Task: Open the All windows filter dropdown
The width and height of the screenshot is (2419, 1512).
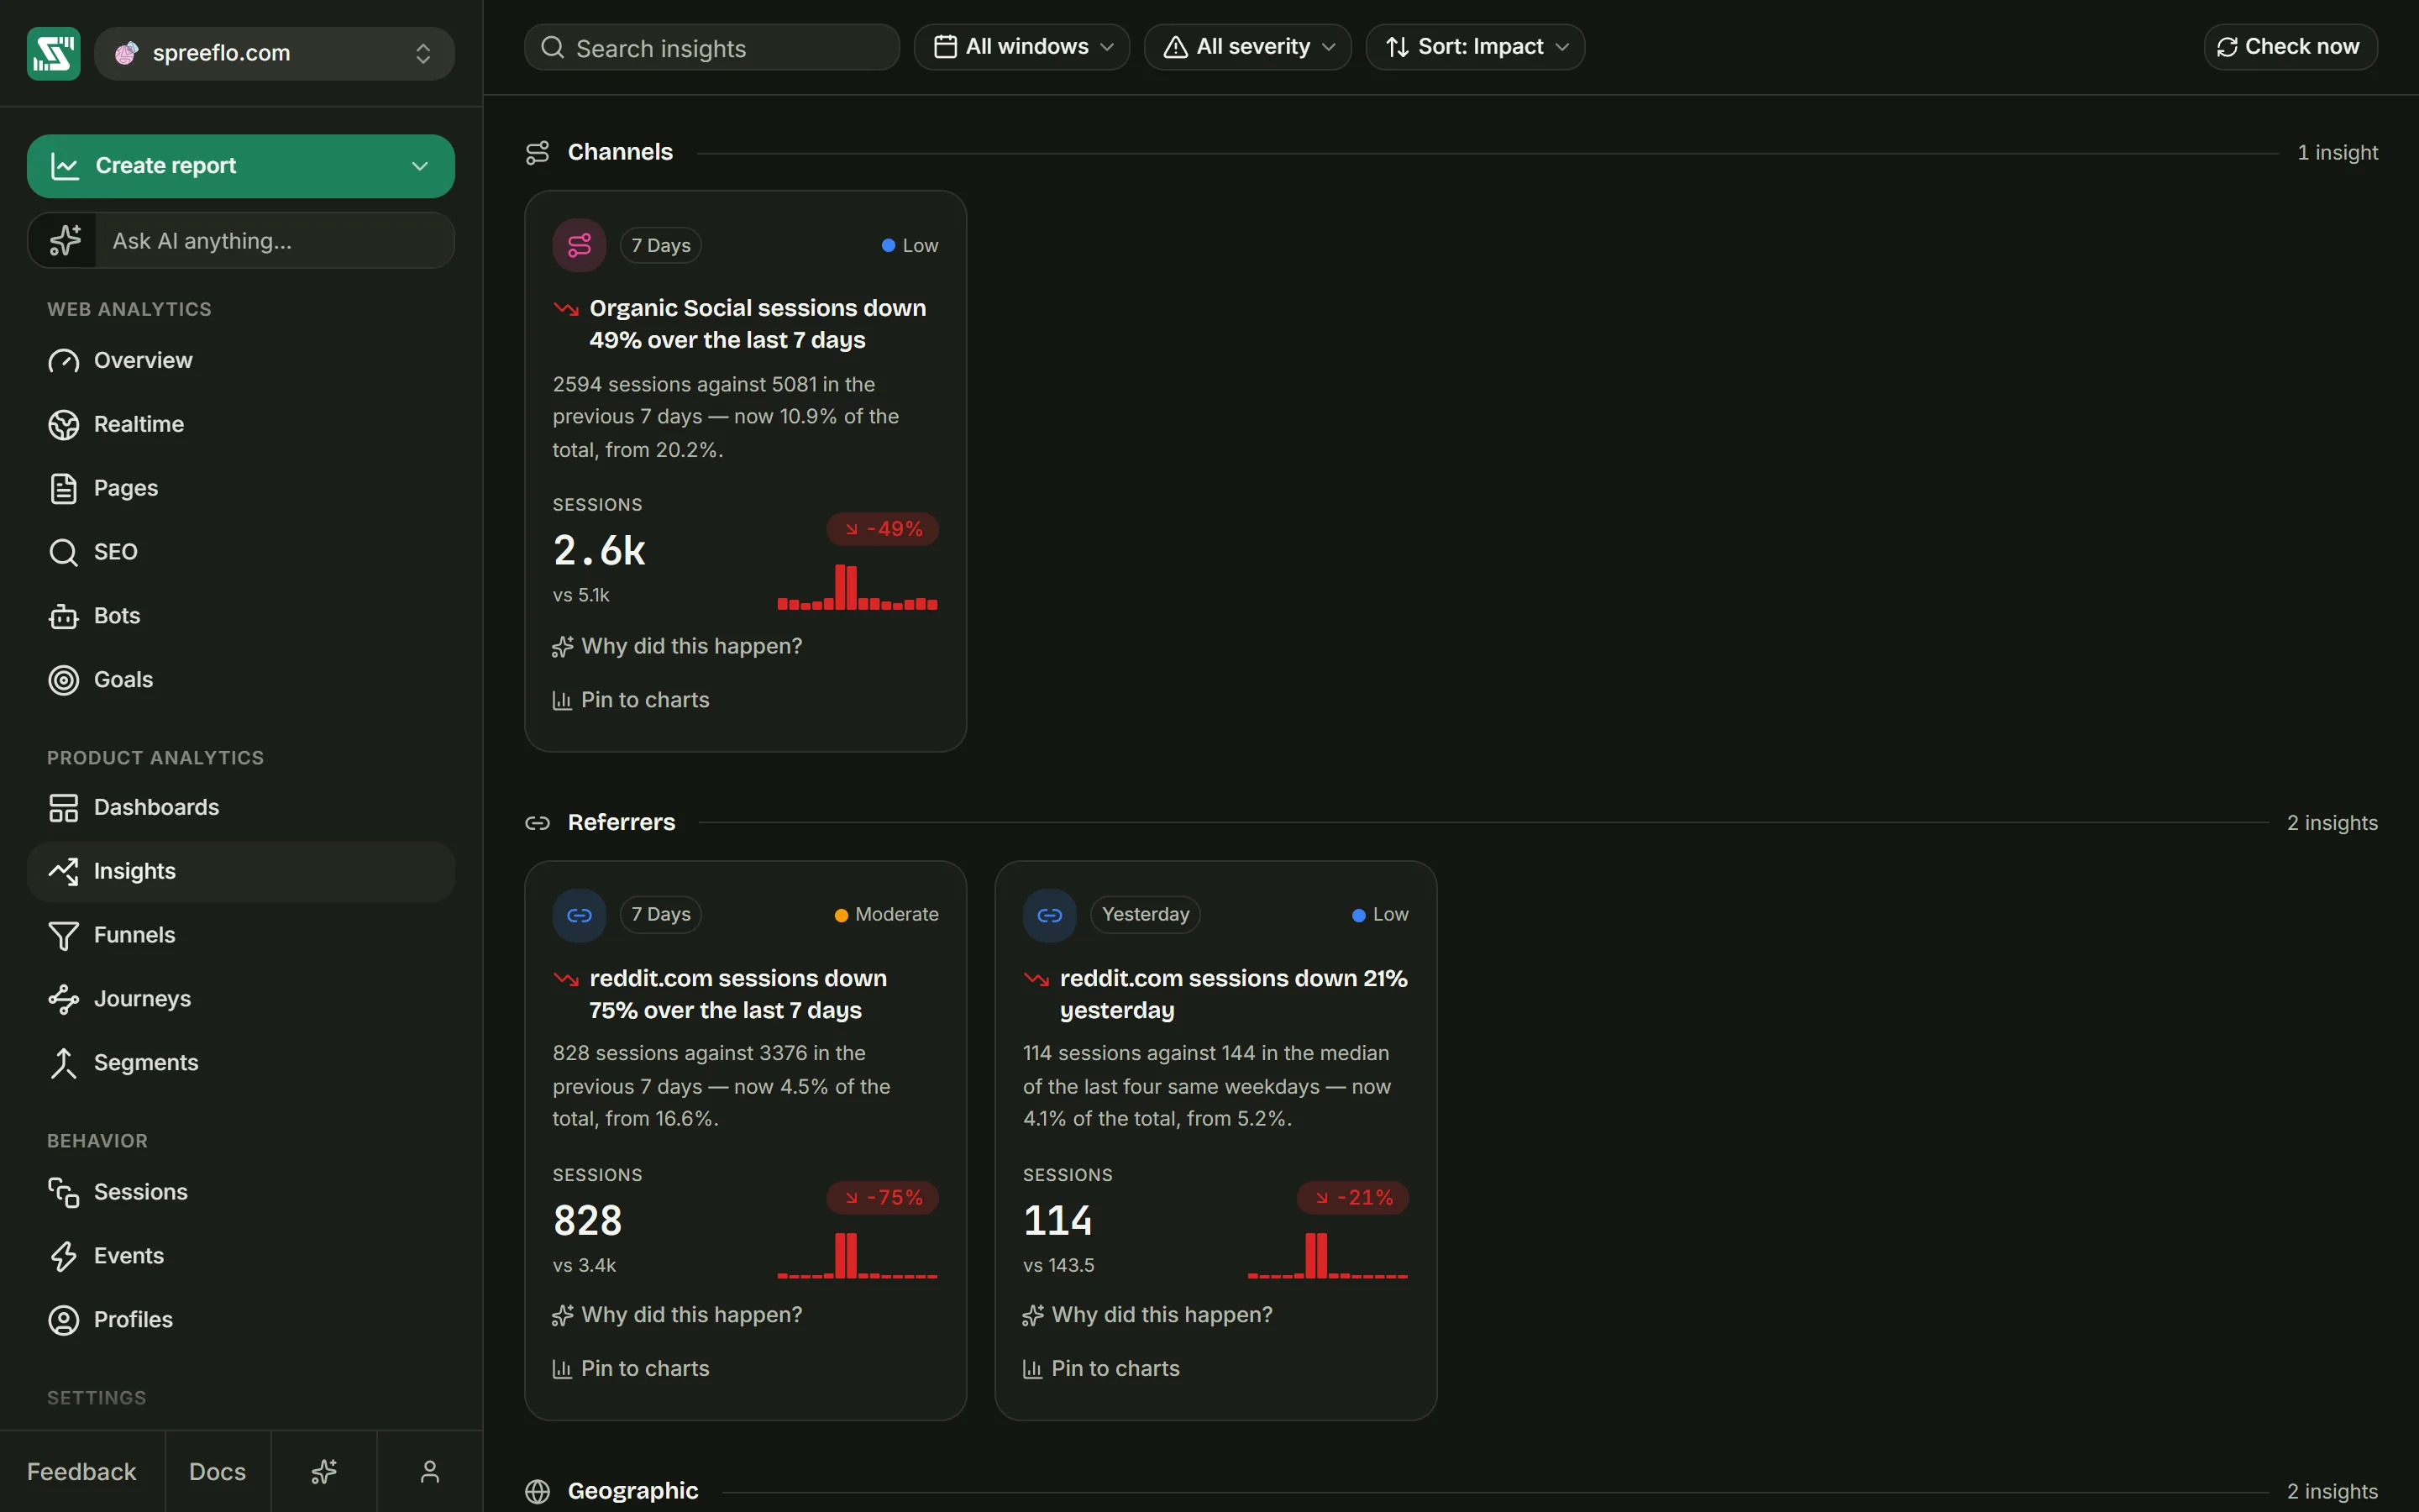Action: (x=1021, y=47)
